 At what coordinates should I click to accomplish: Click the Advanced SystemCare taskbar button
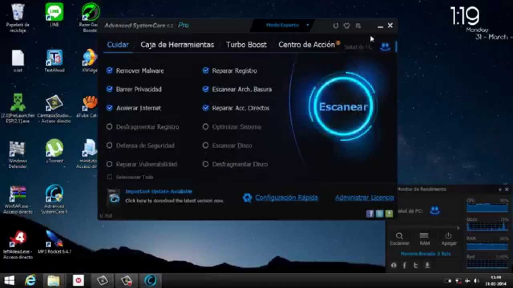[x=150, y=280]
